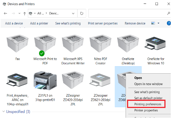Go up one folder level
The width and height of the screenshot is (173, 120).
(25, 14)
